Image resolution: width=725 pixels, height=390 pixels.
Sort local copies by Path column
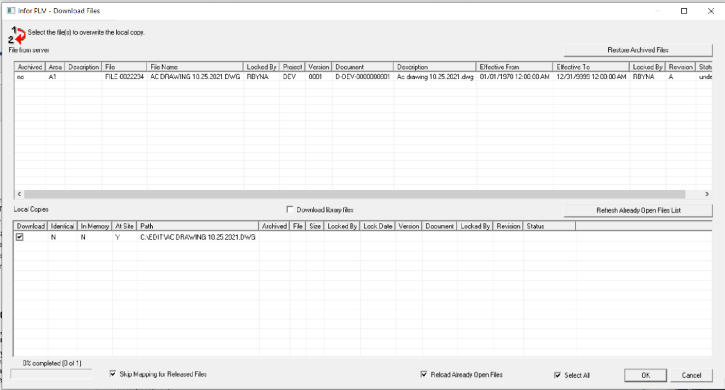tap(198, 226)
